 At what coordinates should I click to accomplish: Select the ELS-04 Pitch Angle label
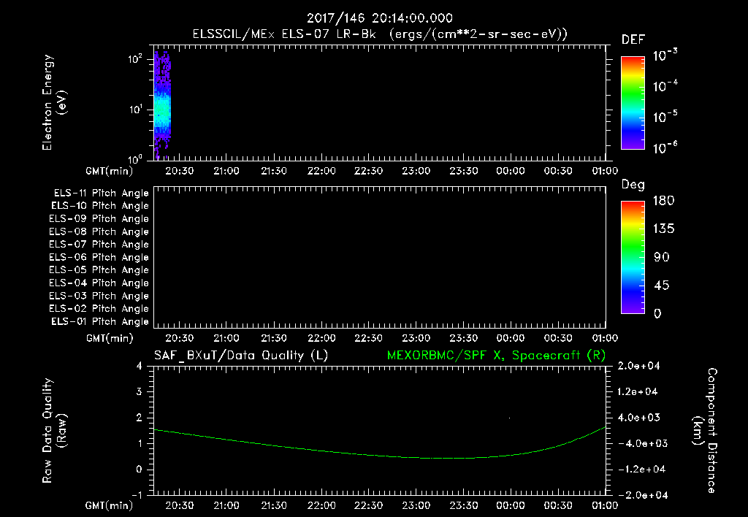99,283
